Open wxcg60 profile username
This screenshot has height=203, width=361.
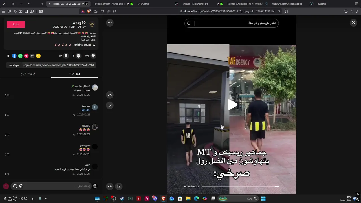[79, 23]
